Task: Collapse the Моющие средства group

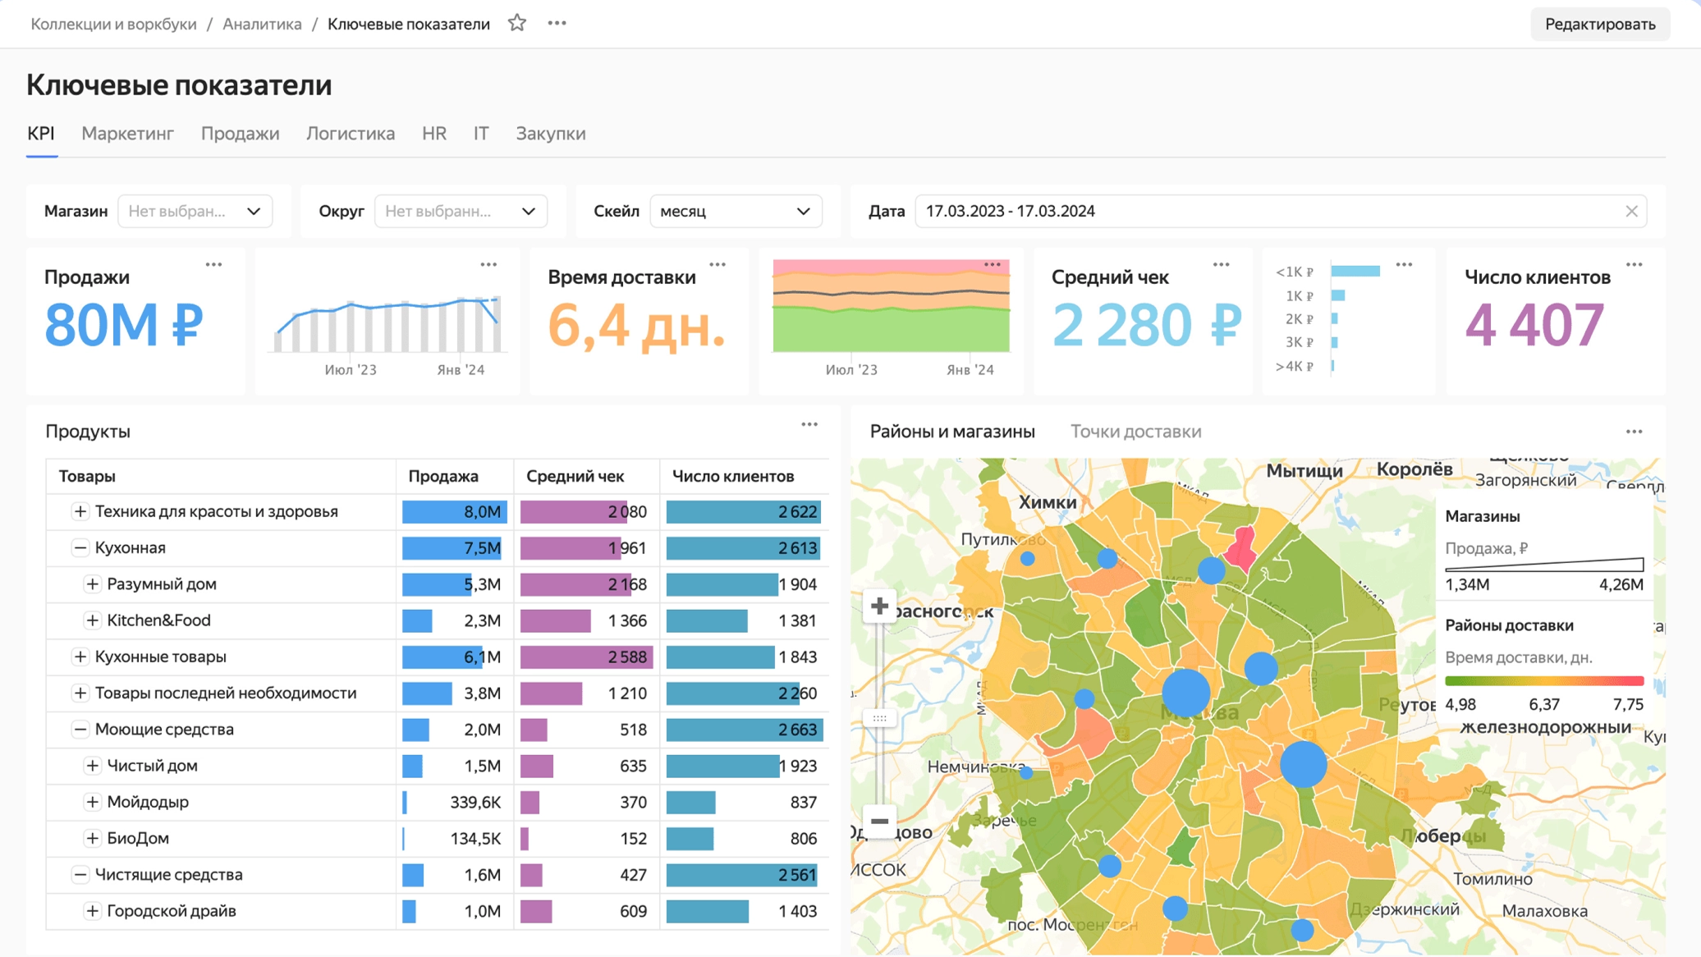Action: pos(80,729)
